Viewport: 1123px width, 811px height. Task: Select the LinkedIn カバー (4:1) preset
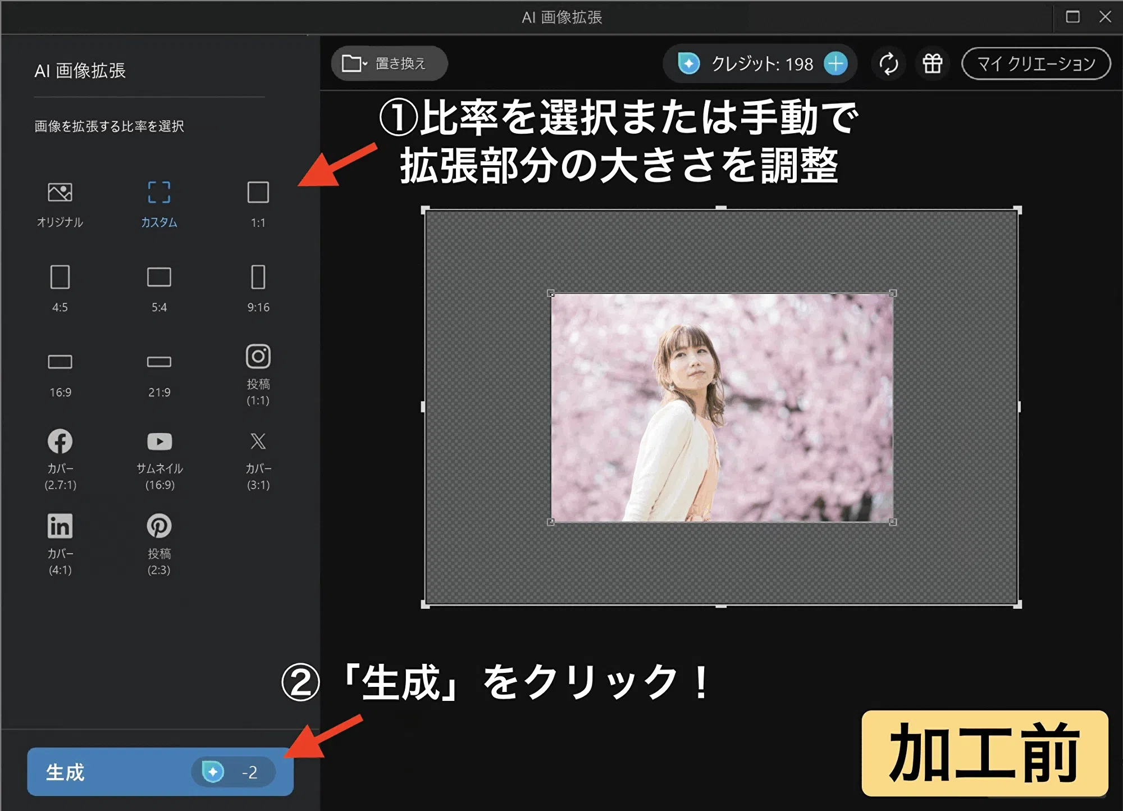(60, 539)
